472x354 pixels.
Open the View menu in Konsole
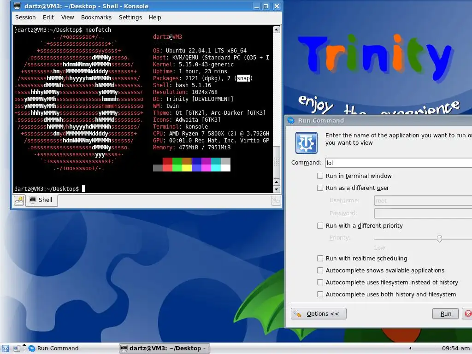(67, 18)
